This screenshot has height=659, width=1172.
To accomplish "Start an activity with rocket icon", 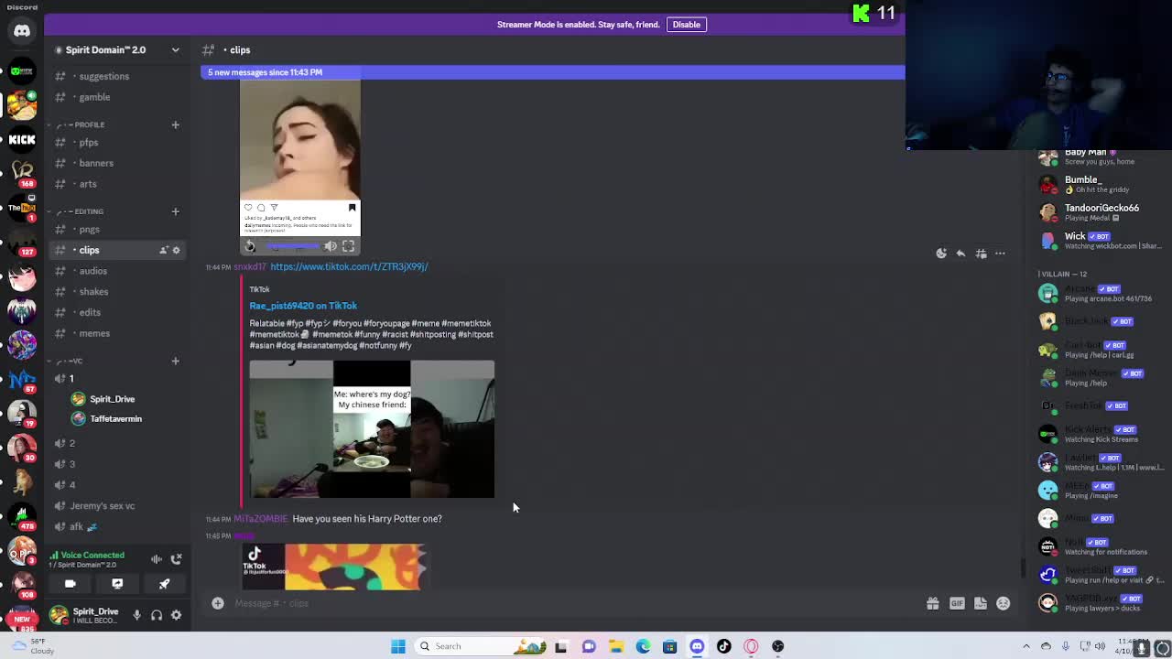I will pos(164,583).
